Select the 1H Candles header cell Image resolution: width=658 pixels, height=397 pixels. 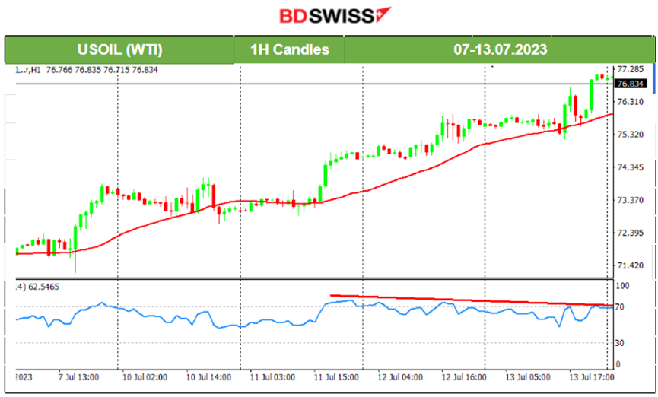(290, 49)
